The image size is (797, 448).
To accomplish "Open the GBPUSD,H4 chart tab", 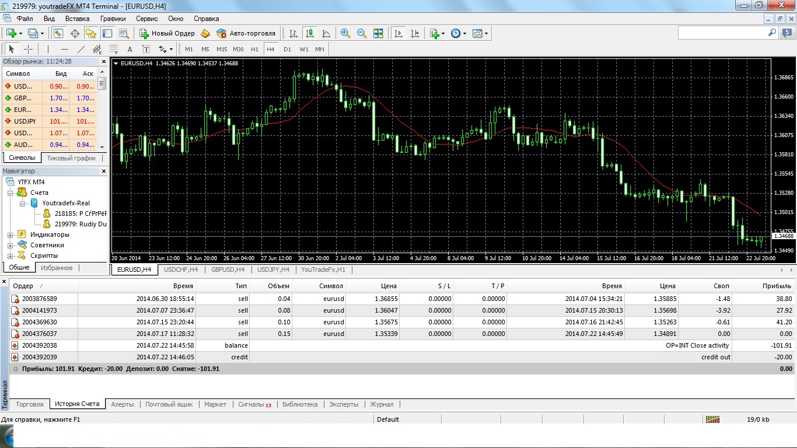I will point(228,269).
